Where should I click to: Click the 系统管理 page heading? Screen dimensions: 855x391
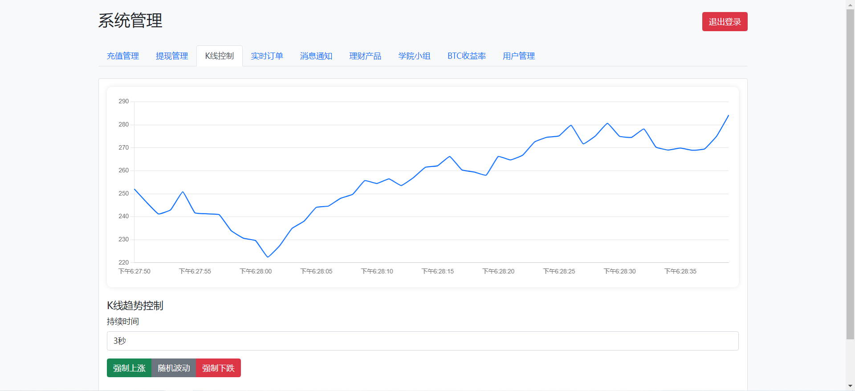tap(130, 21)
